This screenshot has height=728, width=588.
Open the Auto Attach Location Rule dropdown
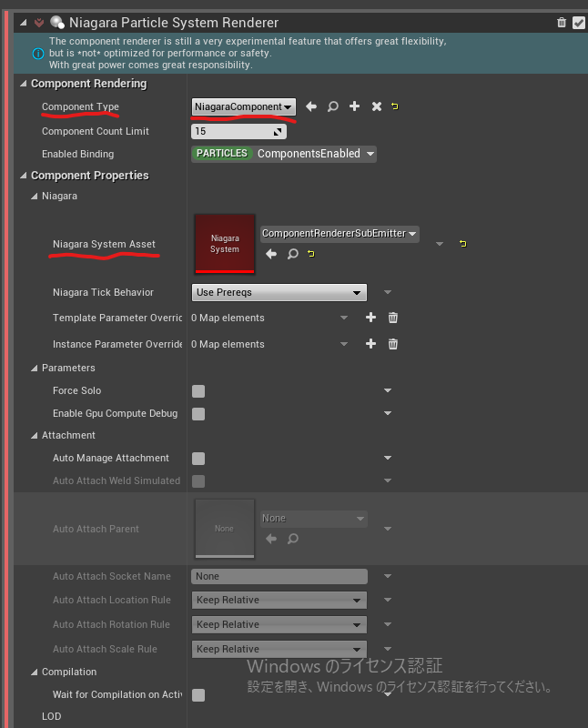click(x=279, y=601)
